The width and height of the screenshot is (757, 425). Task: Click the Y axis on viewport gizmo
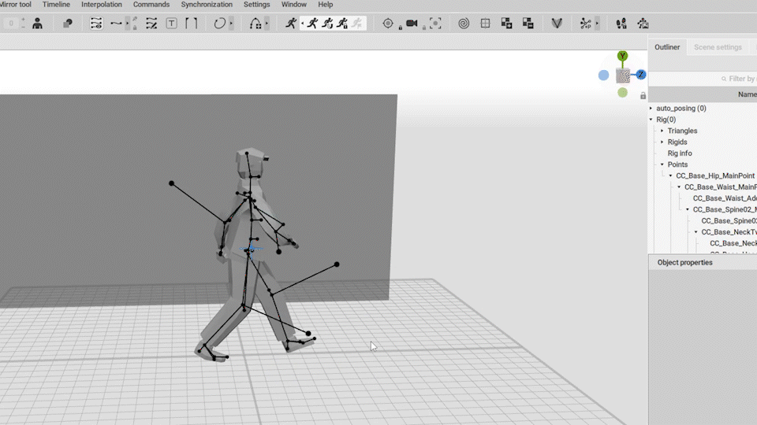coord(622,56)
